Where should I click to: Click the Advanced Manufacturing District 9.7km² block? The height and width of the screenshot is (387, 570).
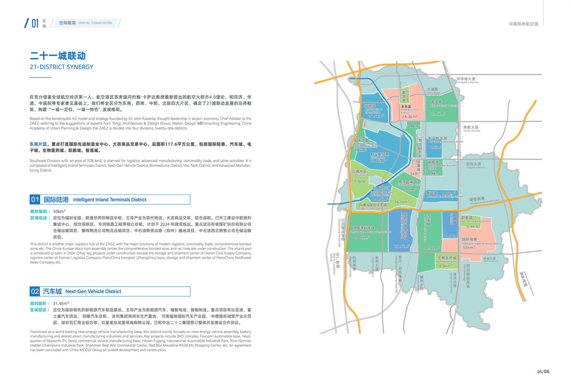point(442,195)
